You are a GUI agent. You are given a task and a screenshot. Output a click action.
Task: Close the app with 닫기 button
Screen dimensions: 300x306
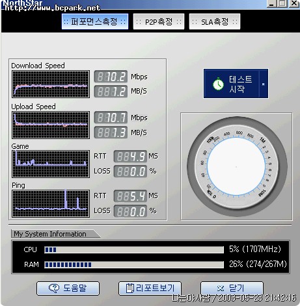[x=232, y=288]
